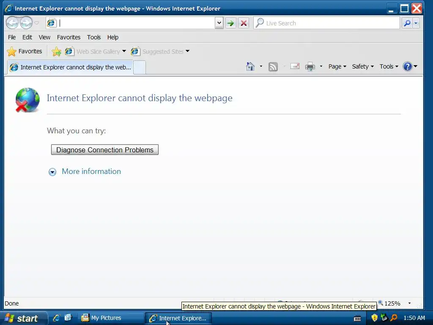Screen dimensions: 433x325
Task: Open the search provider options dropdown
Action: tap(416, 23)
